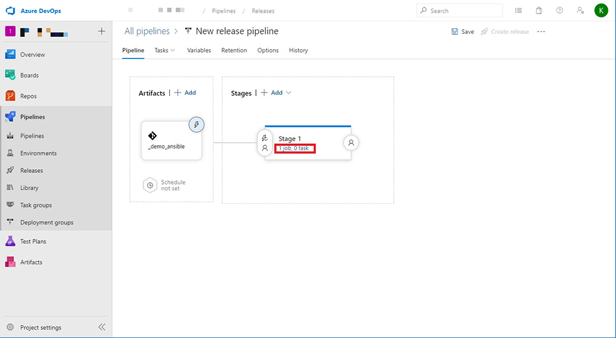Open the Marketplace shopping bag icon
Screen dimensions: 616x338
point(539,10)
